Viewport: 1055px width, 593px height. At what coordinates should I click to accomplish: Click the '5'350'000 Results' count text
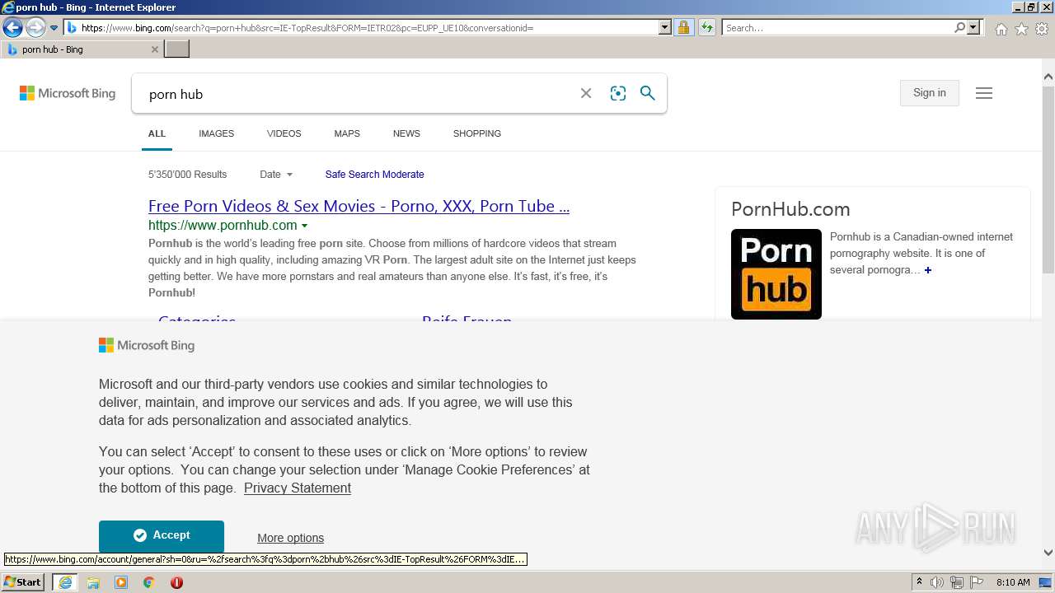(x=187, y=175)
